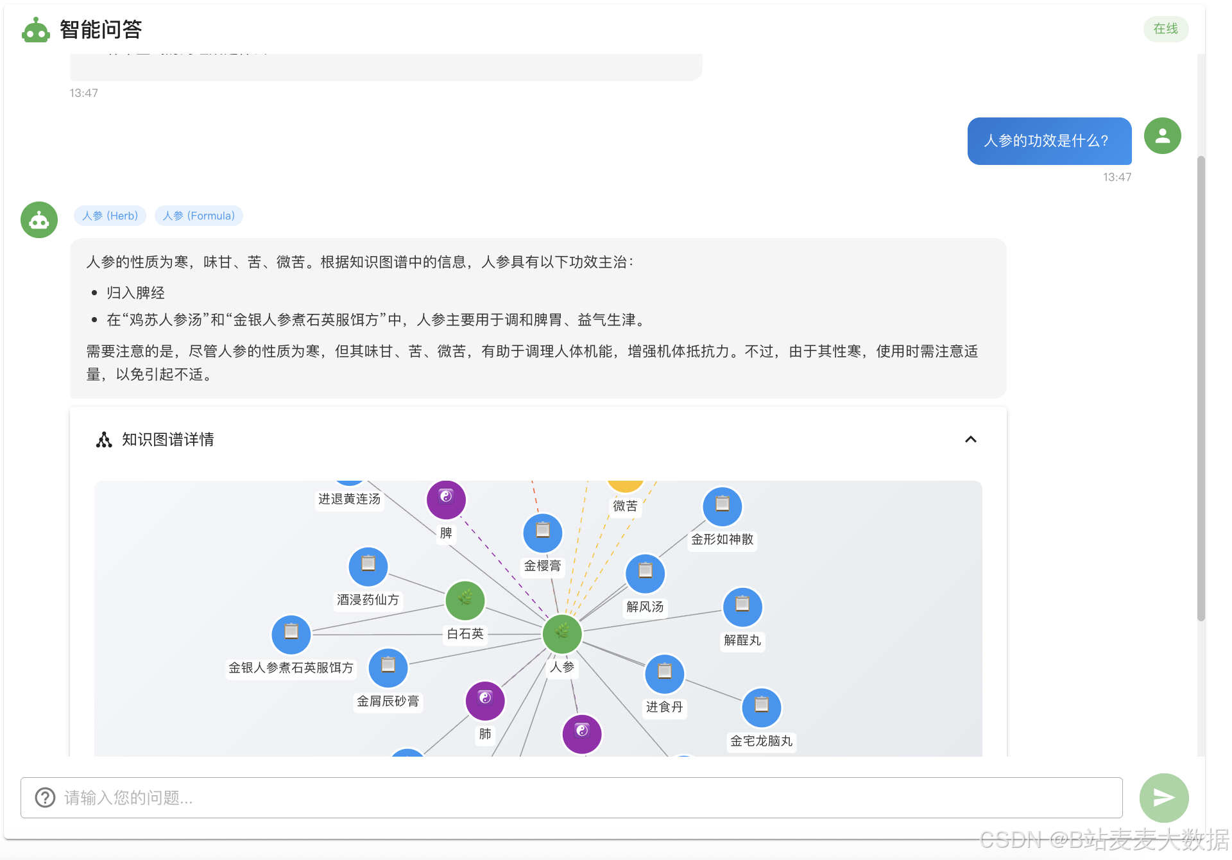The width and height of the screenshot is (1232, 860).
Task: Collapse the 知识图谱详情 panel chevron
Action: coord(970,440)
